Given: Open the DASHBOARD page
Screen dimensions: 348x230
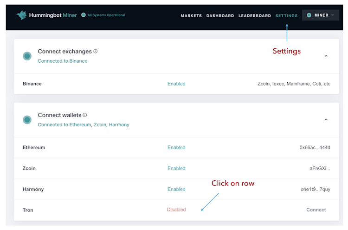Looking at the screenshot, I should (220, 16).
